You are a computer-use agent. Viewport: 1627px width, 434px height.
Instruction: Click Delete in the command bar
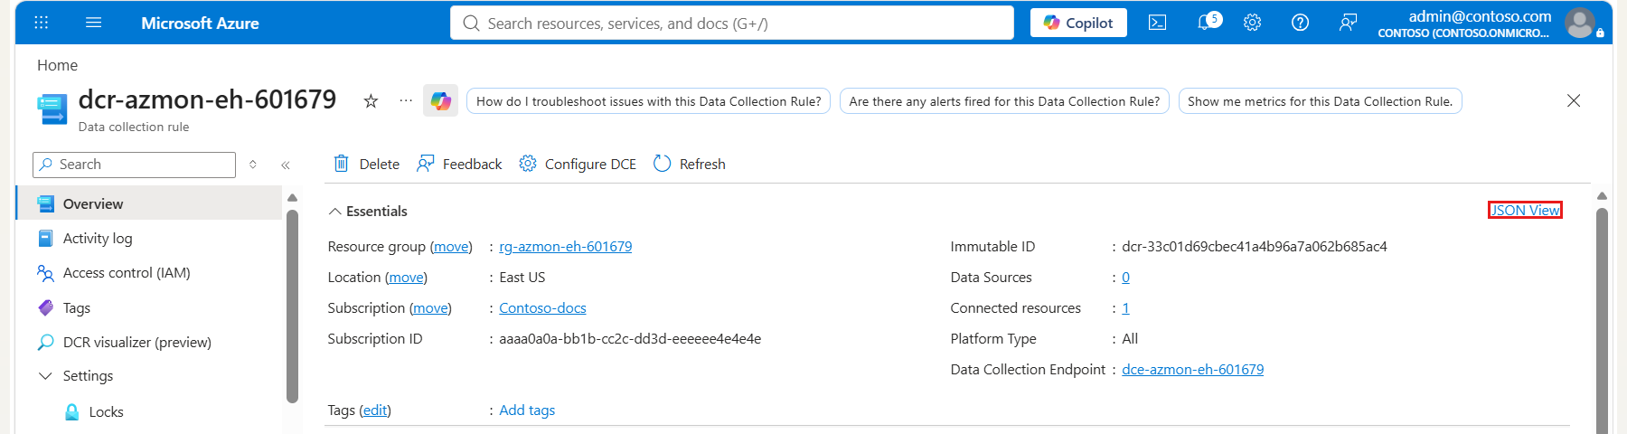point(367,164)
